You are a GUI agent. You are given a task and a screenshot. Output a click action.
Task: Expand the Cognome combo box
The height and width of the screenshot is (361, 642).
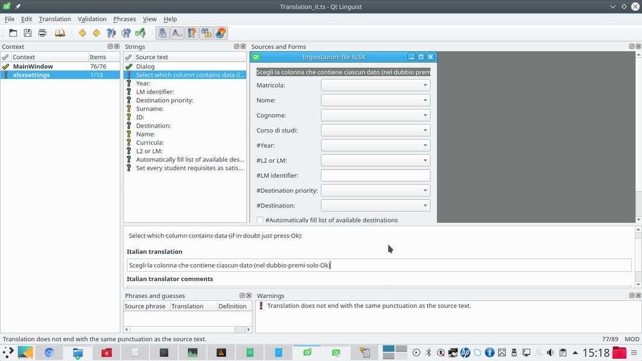[375, 116]
